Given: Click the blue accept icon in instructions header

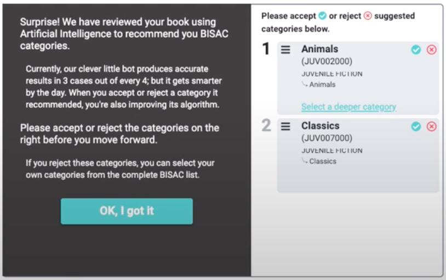Looking at the screenshot, I should click(322, 16).
